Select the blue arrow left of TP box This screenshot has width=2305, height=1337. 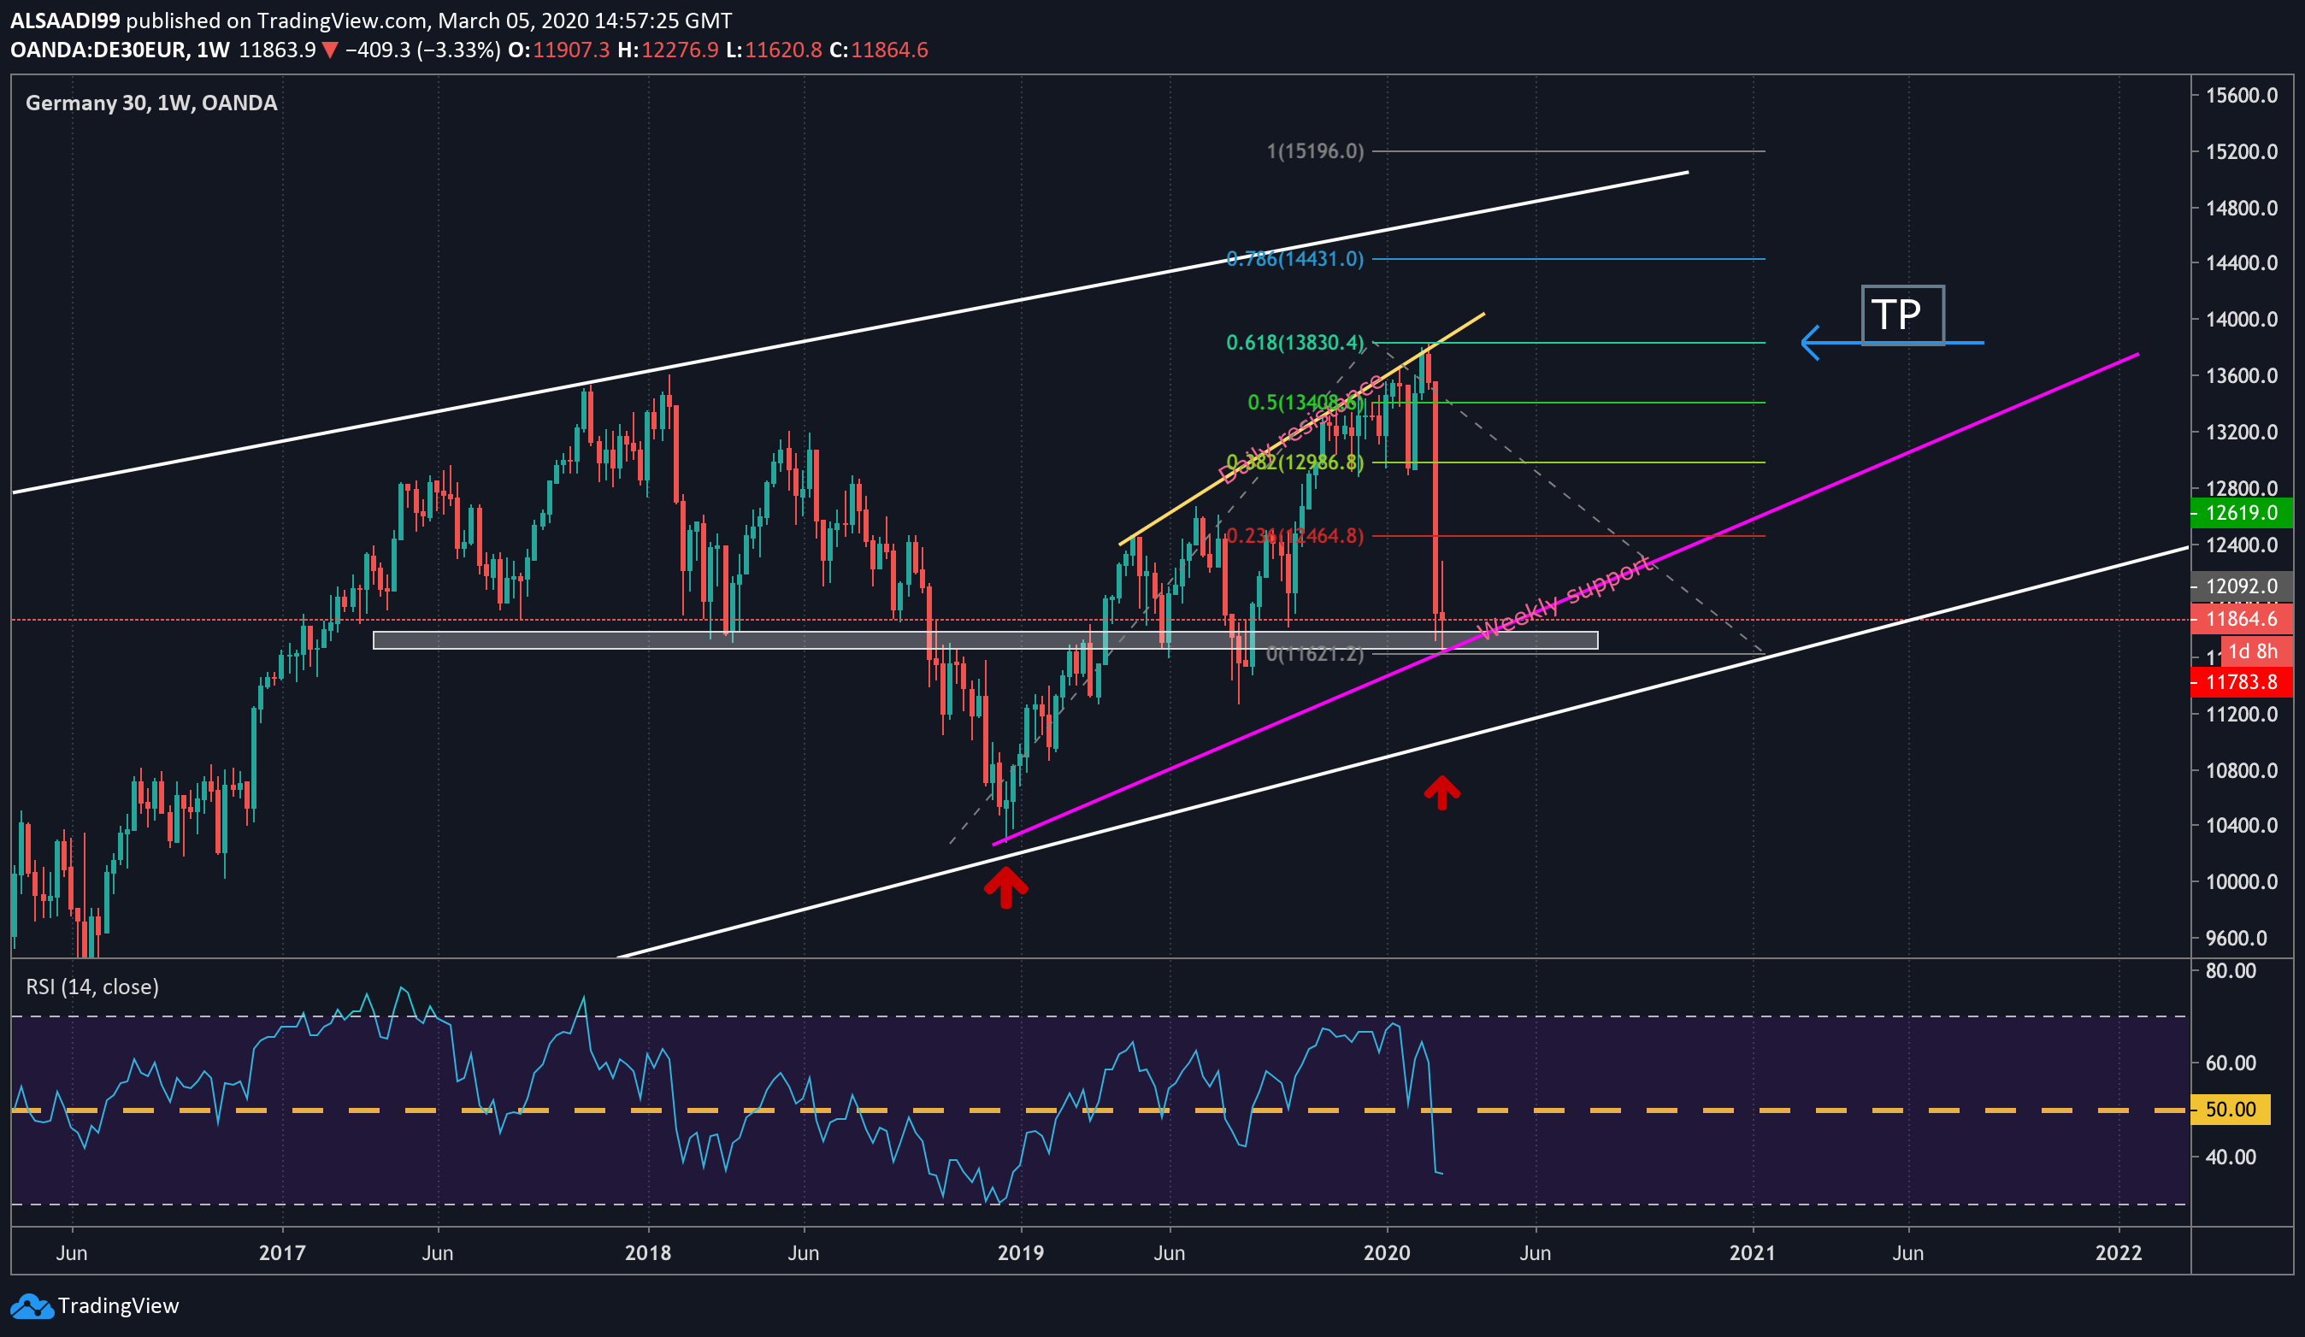tap(1891, 343)
